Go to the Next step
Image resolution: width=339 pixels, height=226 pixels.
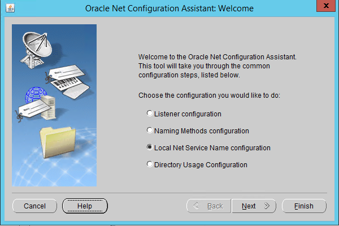click(x=254, y=206)
